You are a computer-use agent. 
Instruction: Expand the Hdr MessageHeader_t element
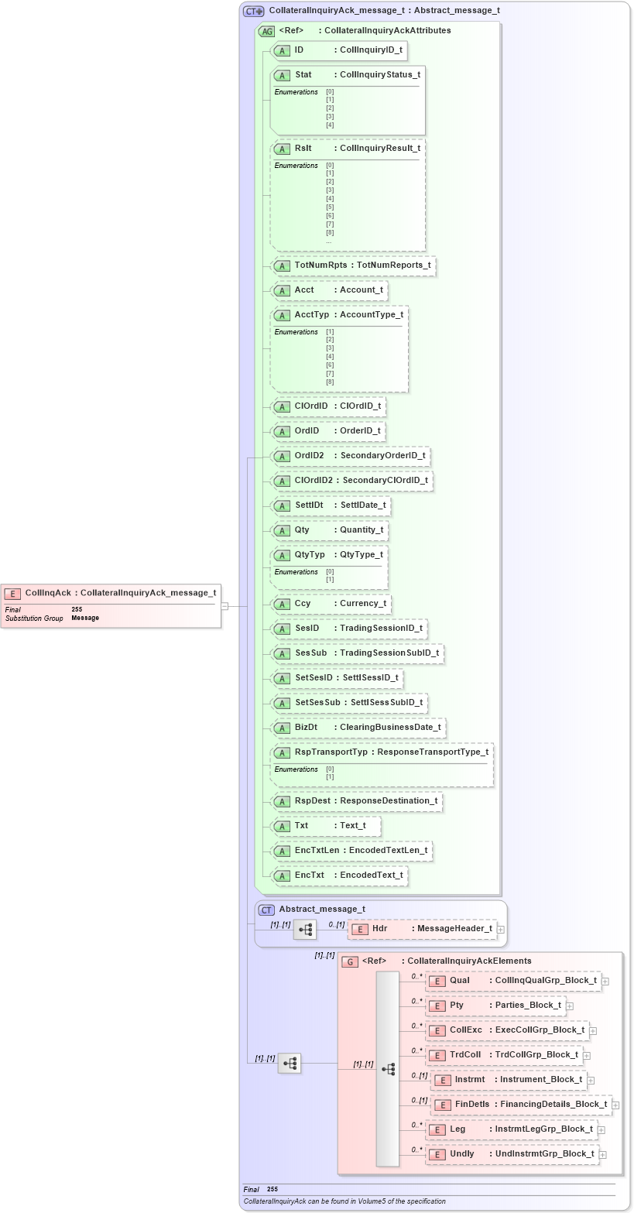[500, 928]
